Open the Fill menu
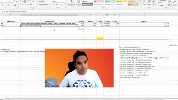The width and height of the screenshot is (178, 100). [x=161, y=3]
